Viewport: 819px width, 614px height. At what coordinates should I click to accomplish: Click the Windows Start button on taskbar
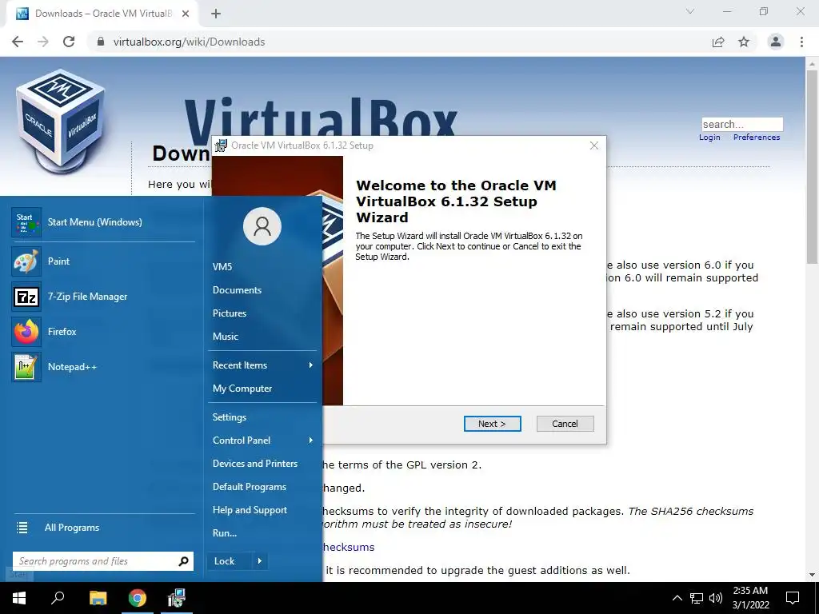[19, 598]
